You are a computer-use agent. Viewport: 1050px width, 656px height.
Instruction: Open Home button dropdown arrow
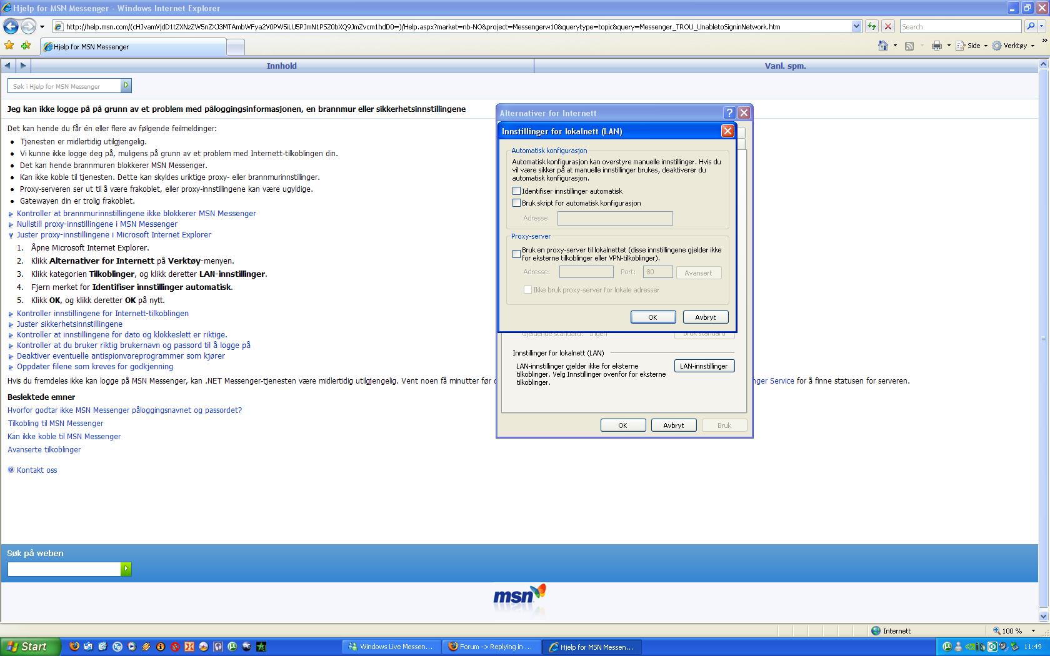895,46
